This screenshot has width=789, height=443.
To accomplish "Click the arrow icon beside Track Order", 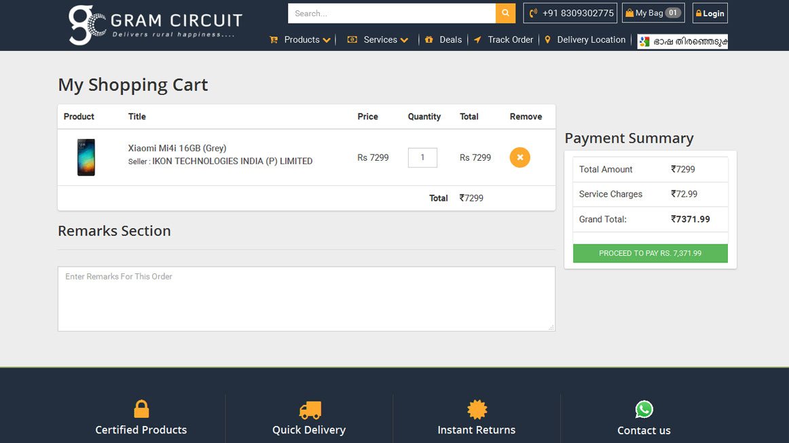I will point(477,40).
